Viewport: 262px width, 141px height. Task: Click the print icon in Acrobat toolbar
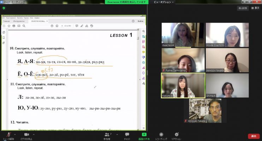(x=14, y=26)
